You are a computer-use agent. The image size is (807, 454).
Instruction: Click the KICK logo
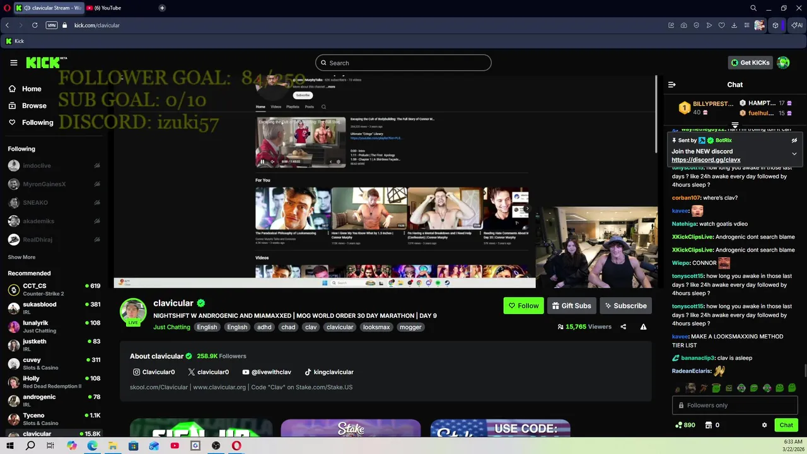pyautogui.click(x=46, y=62)
